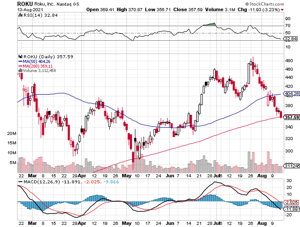
Task: Click the candlestick icon beside ROKU (Daily)
Action: (20, 57)
